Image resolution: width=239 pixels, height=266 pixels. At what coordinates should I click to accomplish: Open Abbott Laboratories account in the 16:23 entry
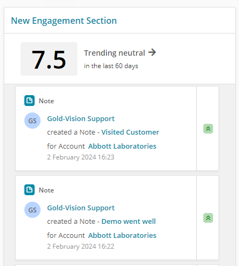(x=122, y=146)
